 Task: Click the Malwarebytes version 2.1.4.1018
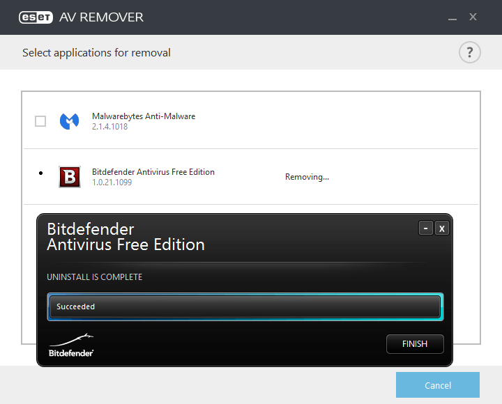[110, 127]
